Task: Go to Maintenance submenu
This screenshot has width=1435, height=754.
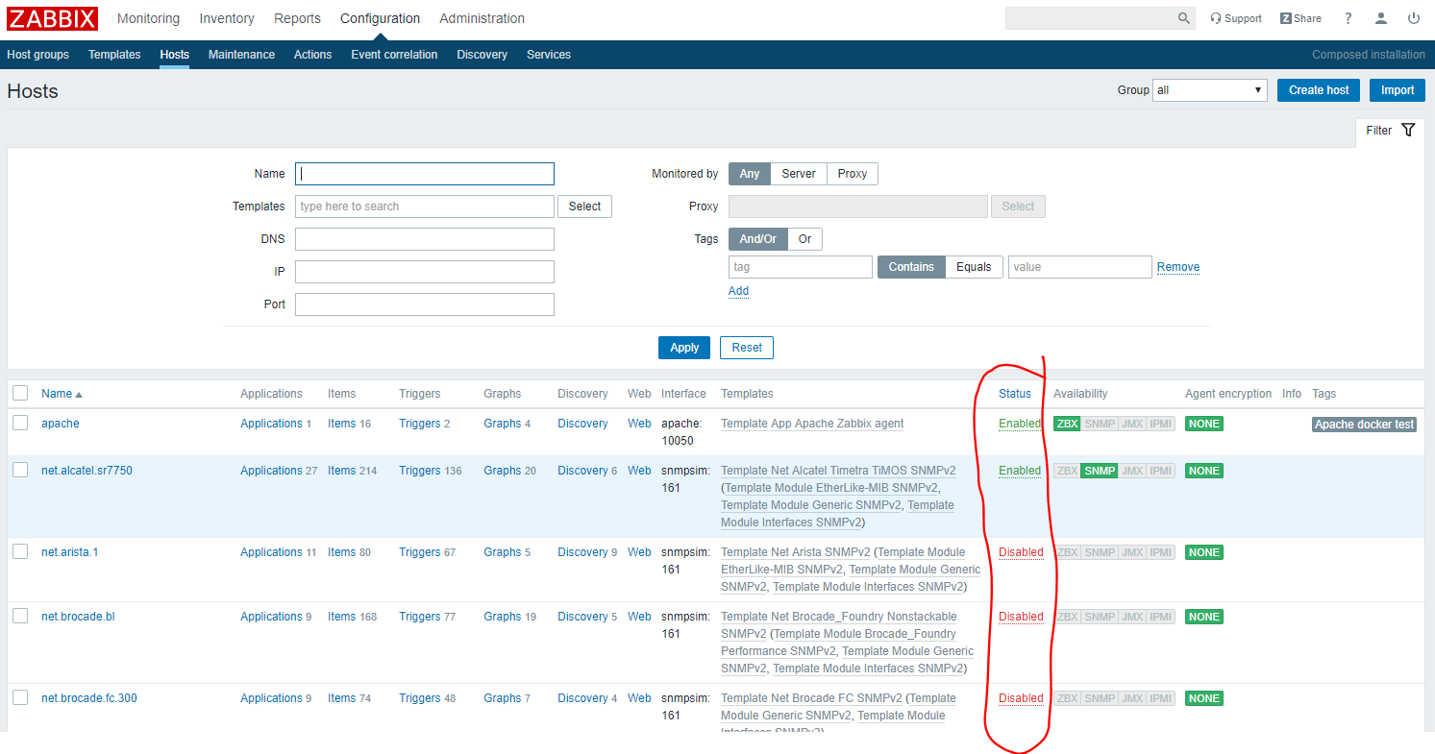Action: 241,55
